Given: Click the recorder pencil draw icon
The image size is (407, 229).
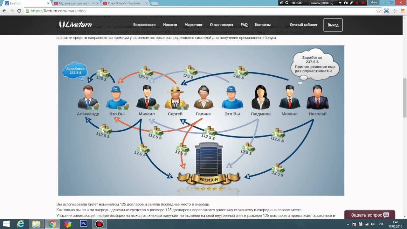Looking at the screenshot, I should point(351,3).
